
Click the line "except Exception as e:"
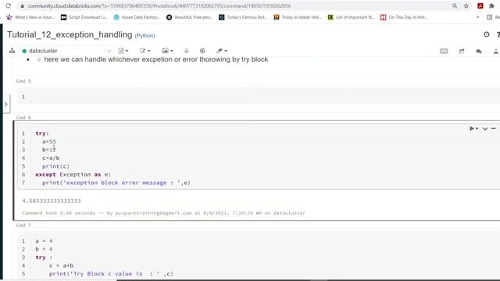[73, 175]
